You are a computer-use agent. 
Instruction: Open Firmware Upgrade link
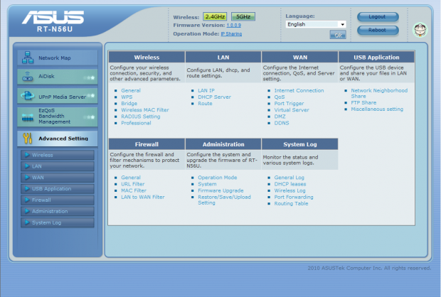pos(220,190)
